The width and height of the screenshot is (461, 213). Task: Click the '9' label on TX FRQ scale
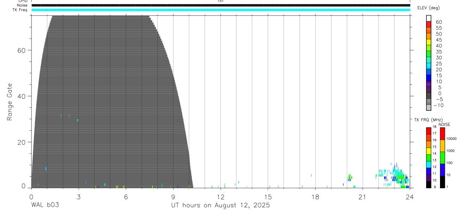pyautogui.click(x=435, y=187)
